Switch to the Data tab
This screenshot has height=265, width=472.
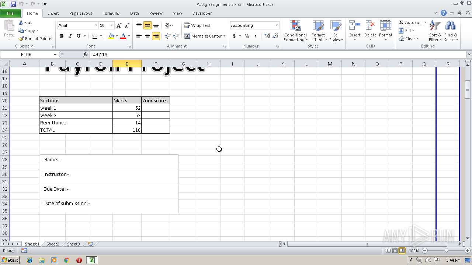(135, 13)
